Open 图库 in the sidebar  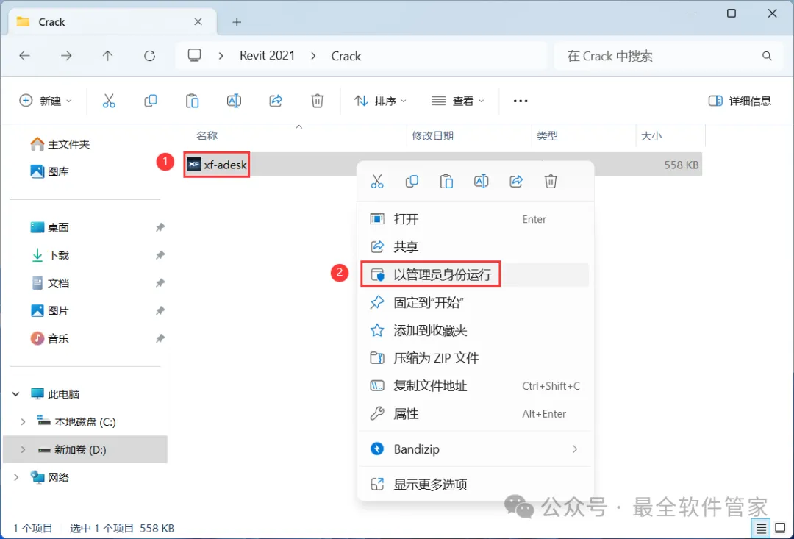50,172
